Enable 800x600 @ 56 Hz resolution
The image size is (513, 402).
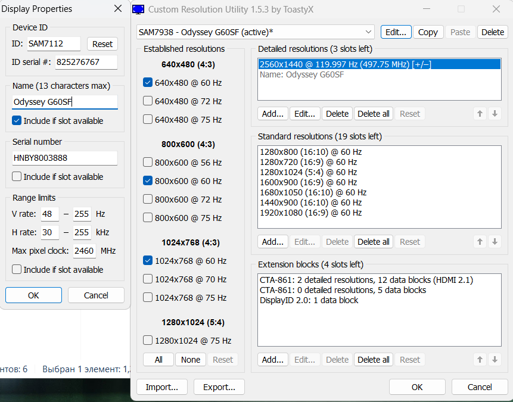point(148,162)
